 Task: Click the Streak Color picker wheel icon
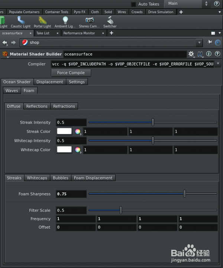pyautogui.click(x=78, y=131)
